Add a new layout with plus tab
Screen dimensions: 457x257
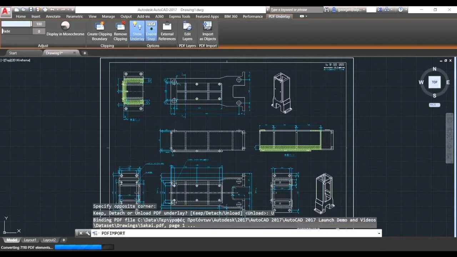(64, 240)
